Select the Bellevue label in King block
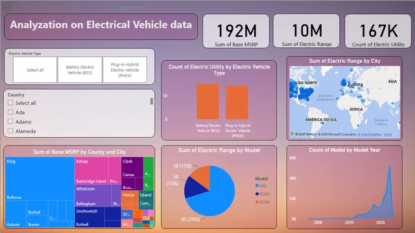The width and height of the screenshot is (415, 233). pyautogui.click(x=14, y=197)
